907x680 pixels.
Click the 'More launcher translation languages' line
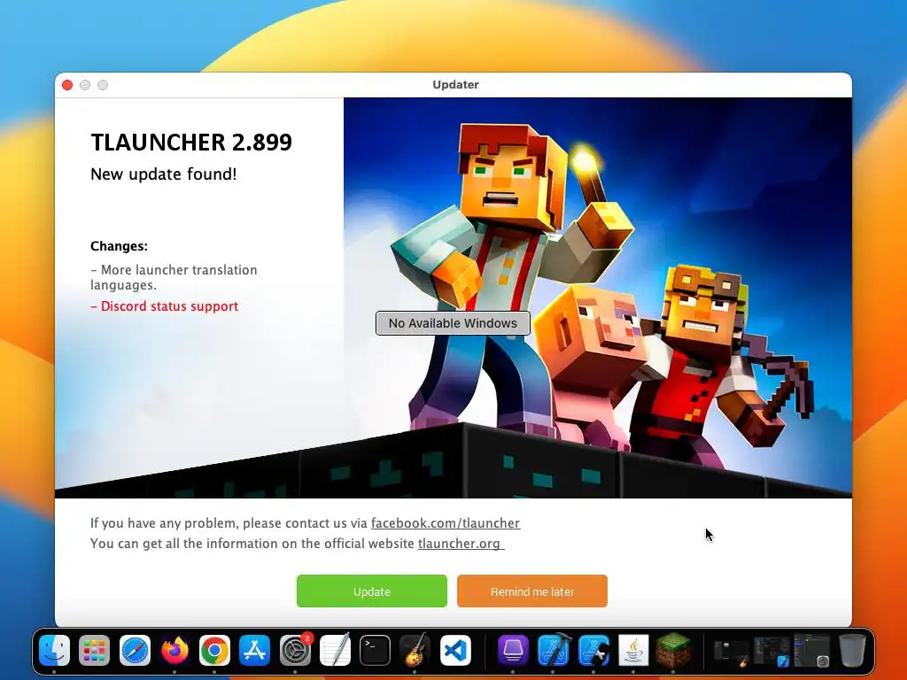(x=174, y=277)
